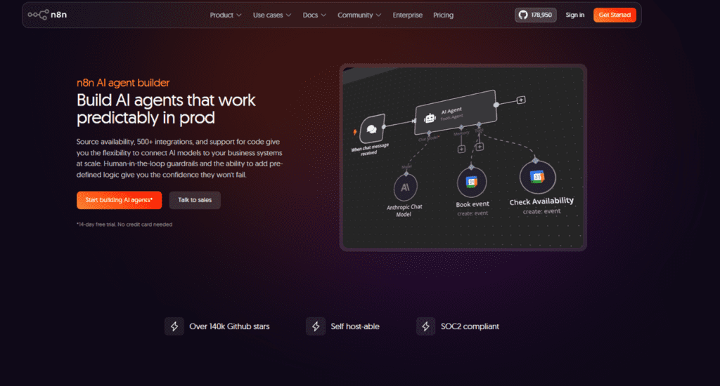Click 'Over 140k Github stars' text
The image size is (720, 386).
pyautogui.click(x=229, y=326)
